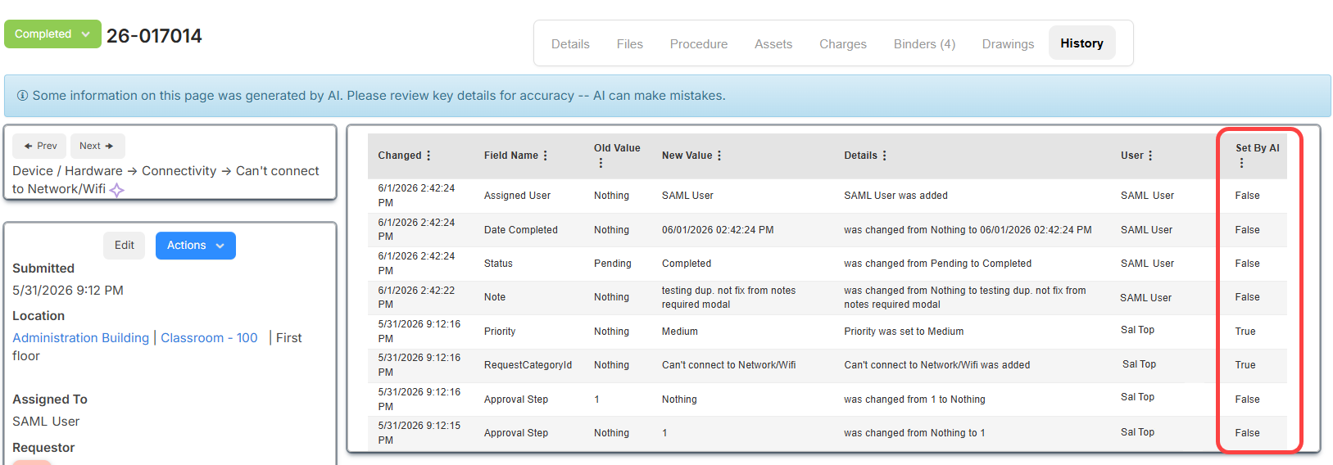The image size is (1333, 465).
Task: Click the 'testing dup. not fix' new value cell
Action: [728, 297]
